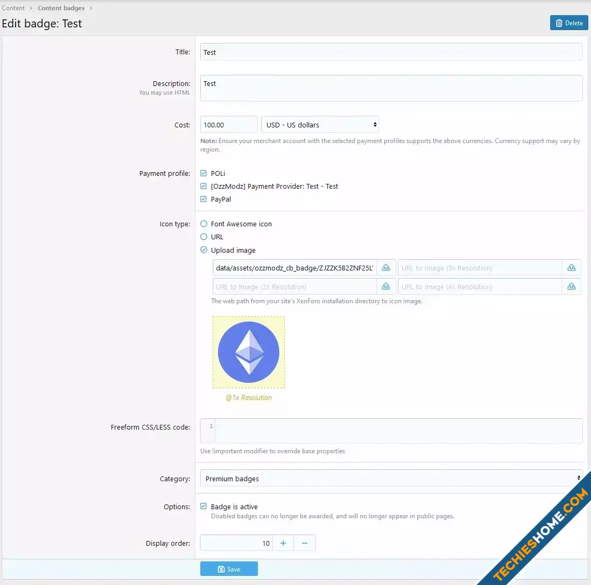The height and width of the screenshot is (585, 591).
Task: Upload image for 2x resolution
Action: 386,287
